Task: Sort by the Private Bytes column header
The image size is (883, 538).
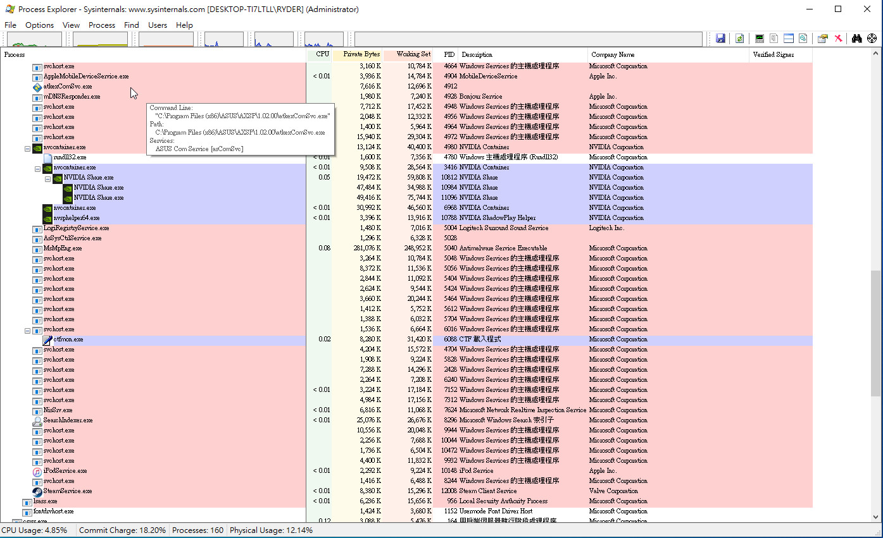Action: [357, 55]
